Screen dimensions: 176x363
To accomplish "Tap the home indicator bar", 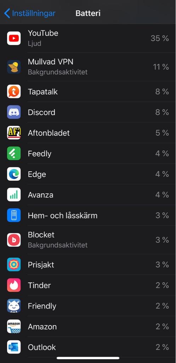I will pyautogui.click(x=88, y=358).
